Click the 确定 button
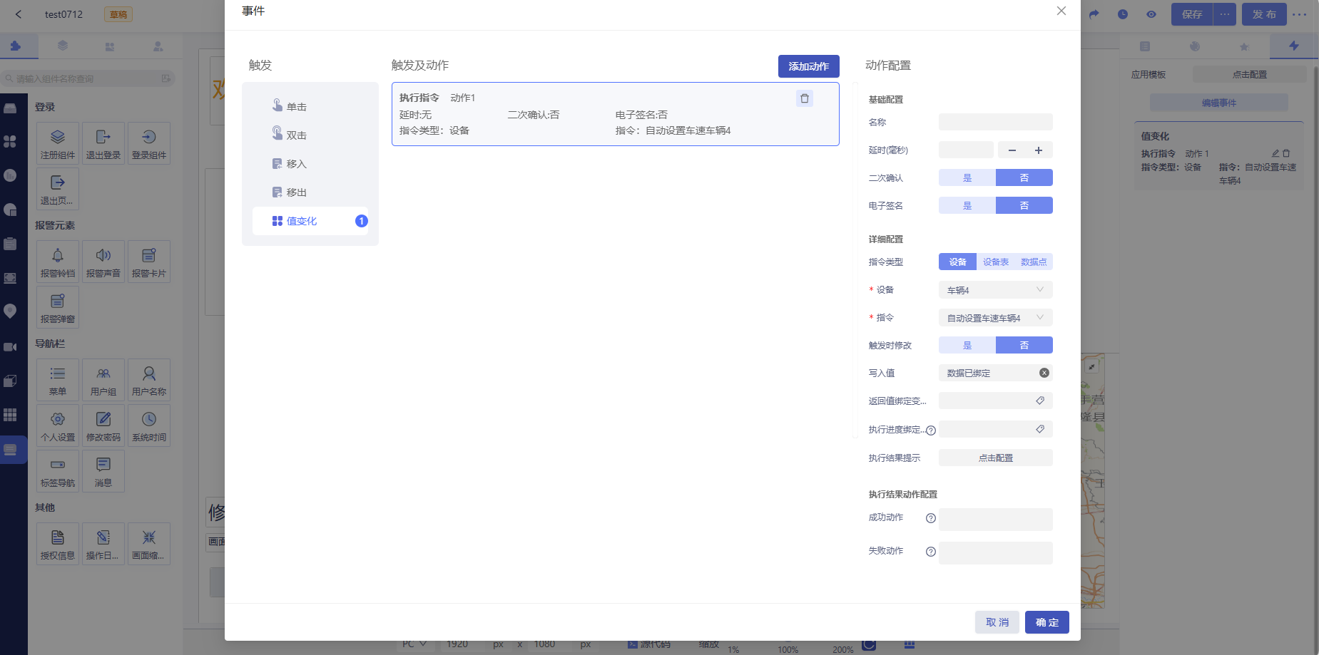1319x655 pixels. pos(1046,622)
